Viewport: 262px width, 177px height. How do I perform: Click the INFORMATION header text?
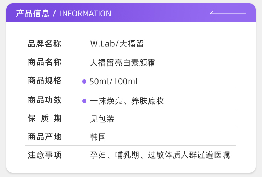[x=86, y=14]
